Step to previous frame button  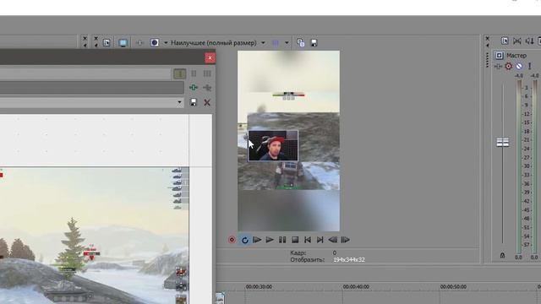tap(332, 240)
